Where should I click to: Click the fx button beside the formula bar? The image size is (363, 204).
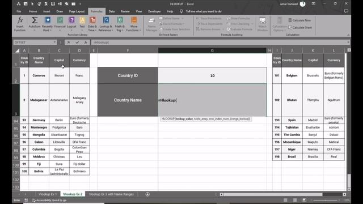click(x=86, y=42)
